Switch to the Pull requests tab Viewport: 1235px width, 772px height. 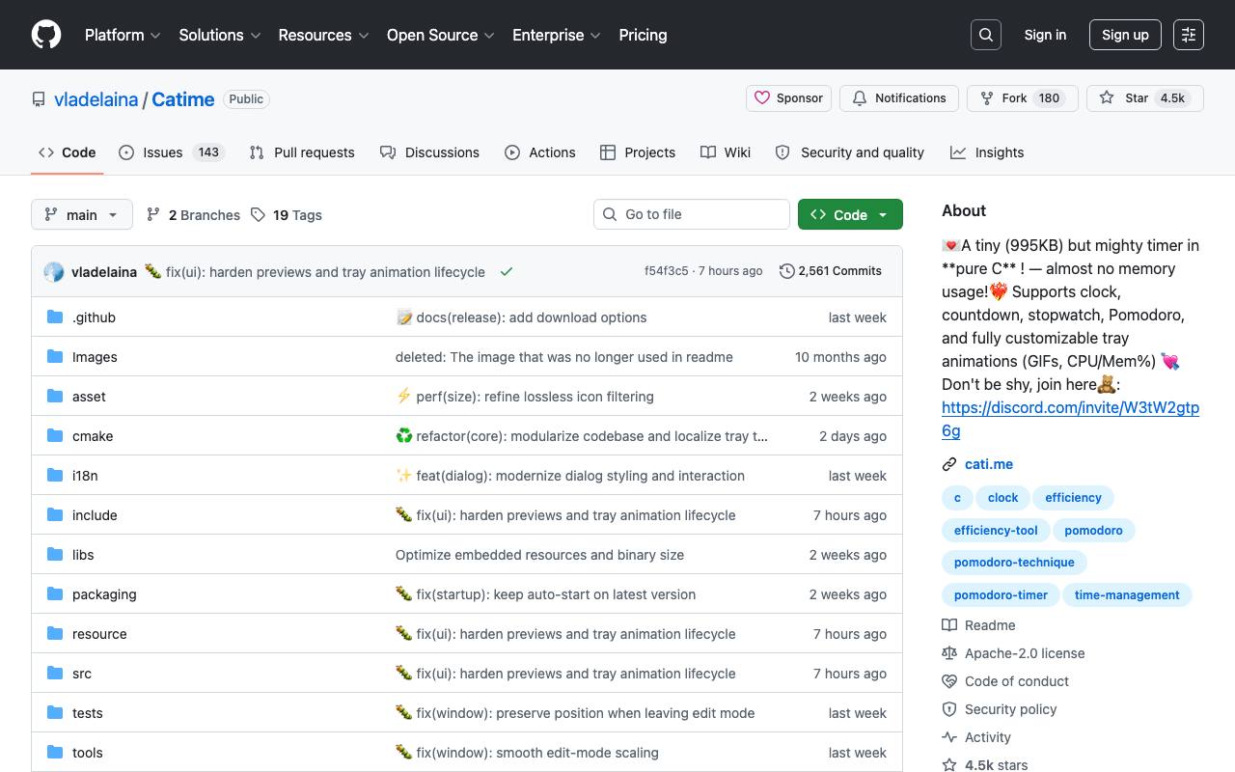click(302, 152)
